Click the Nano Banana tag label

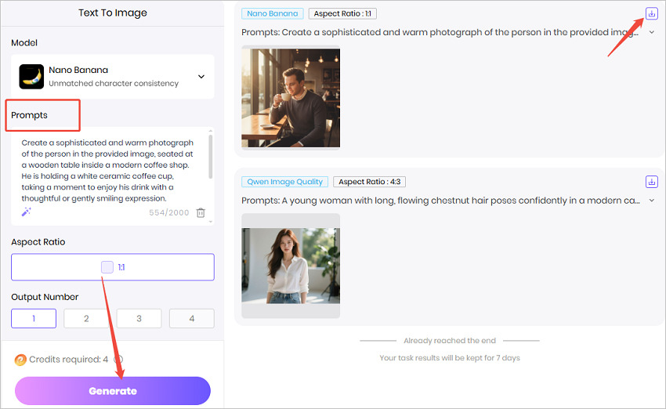(x=272, y=13)
